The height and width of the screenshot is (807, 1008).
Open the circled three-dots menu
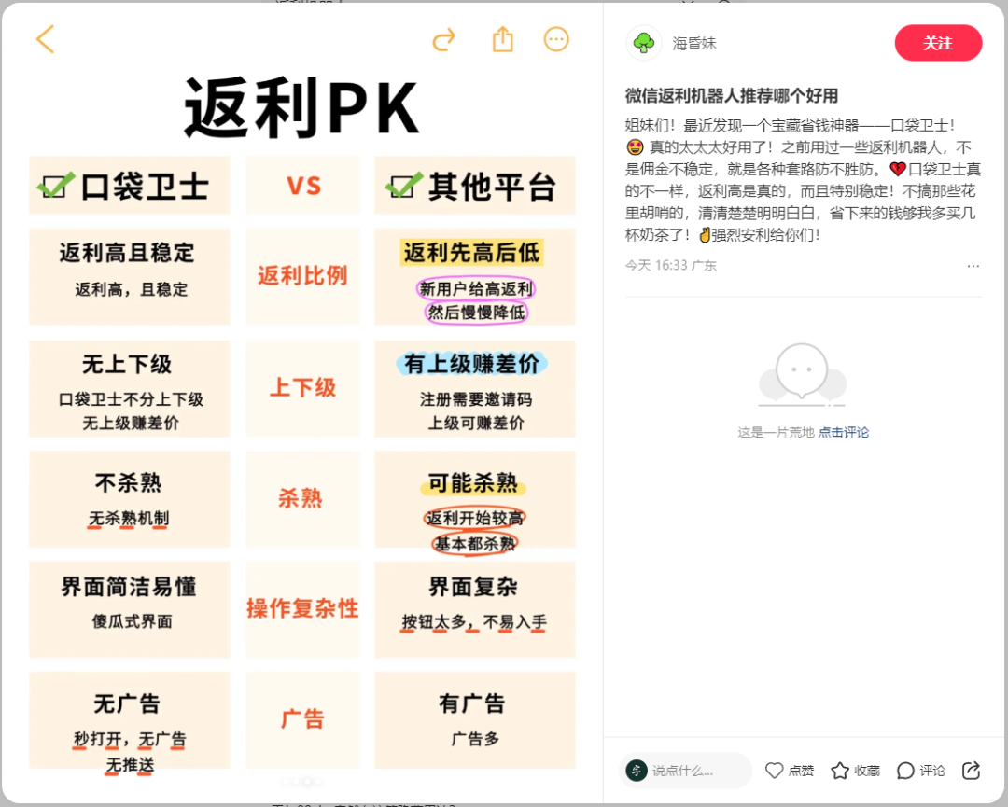(556, 39)
